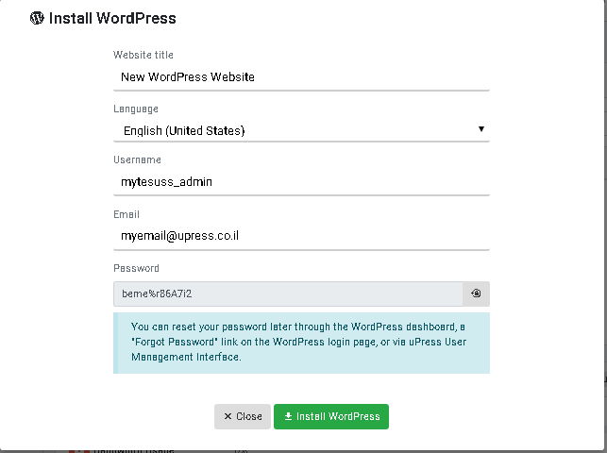Click the Email field myemail@upress.co.il
This screenshot has height=453, width=607.
pyautogui.click(x=301, y=236)
